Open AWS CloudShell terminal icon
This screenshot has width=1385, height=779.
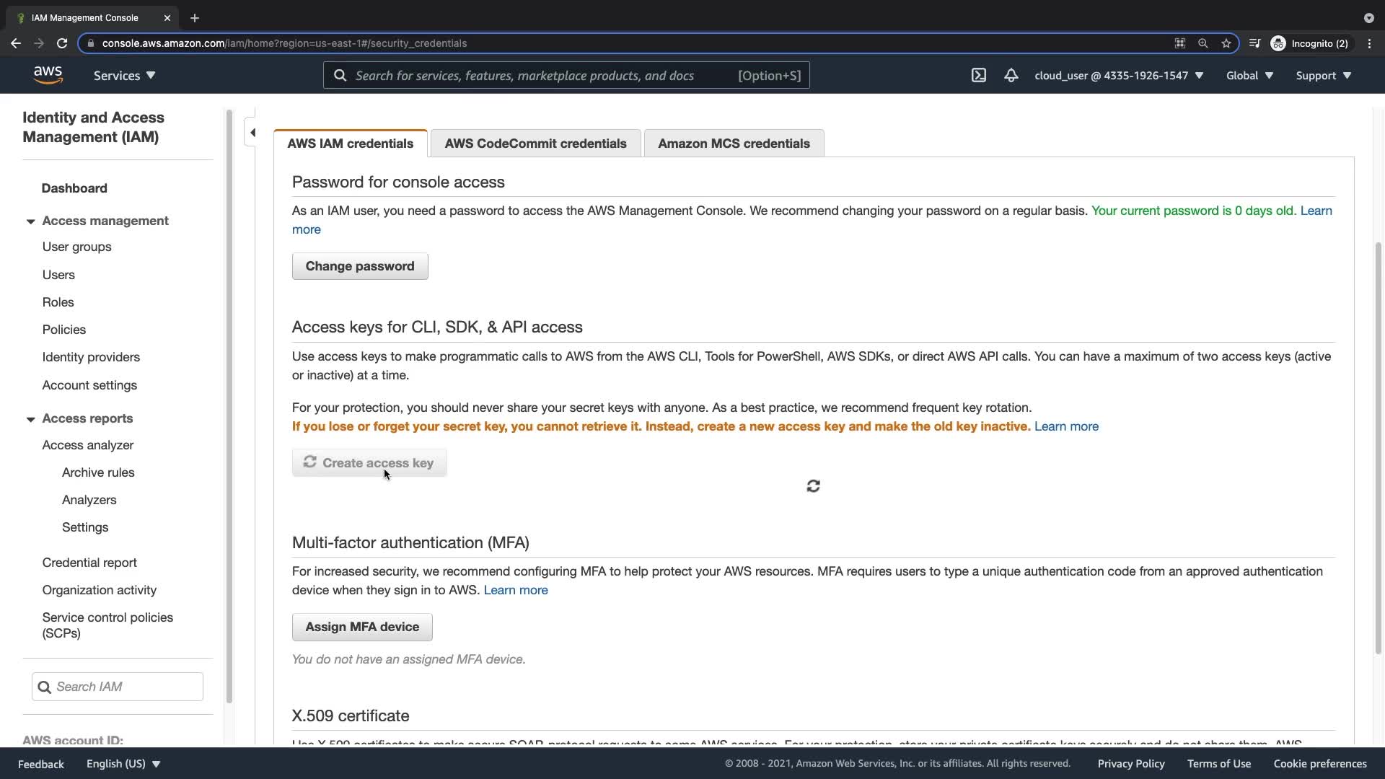point(978,75)
